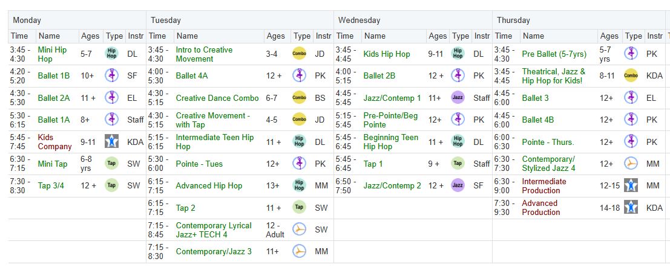Click the ballet icon beside Pre-Pointe/Beg Pointe

point(458,120)
